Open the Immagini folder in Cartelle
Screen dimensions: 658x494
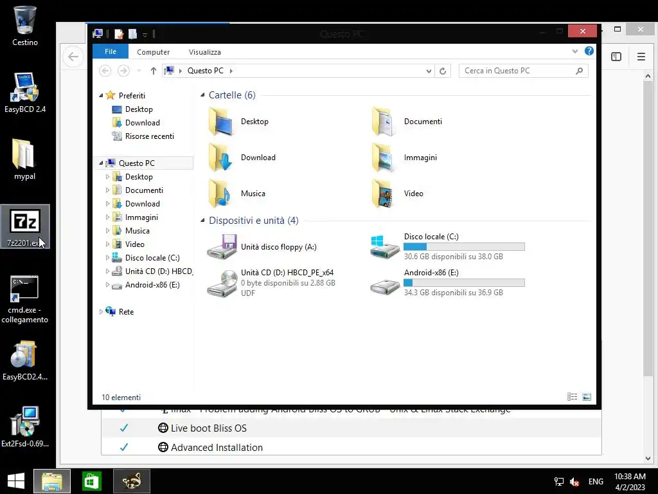(x=405, y=158)
